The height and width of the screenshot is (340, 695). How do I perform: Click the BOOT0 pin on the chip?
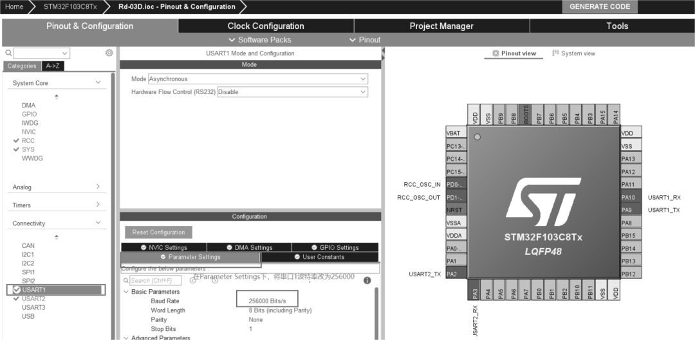point(525,115)
